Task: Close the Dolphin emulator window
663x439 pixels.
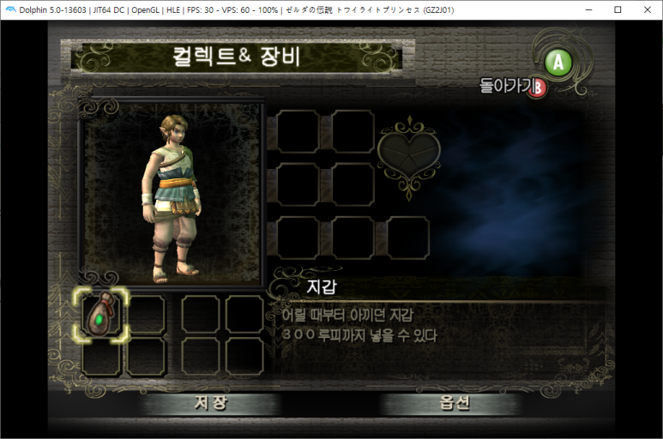Action: click(648, 9)
